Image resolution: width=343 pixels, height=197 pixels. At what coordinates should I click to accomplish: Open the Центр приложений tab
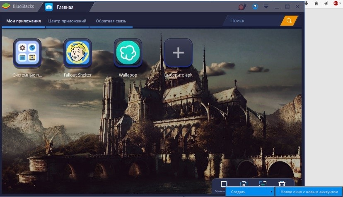click(x=67, y=21)
